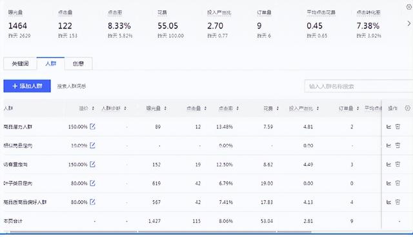413x237 pixels.
Task: Show next metrics with right chevron
Action: click(408, 23)
